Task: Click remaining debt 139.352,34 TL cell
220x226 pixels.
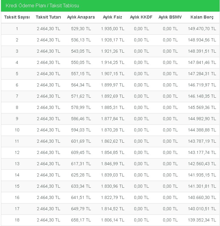Action: click(202, 220)
